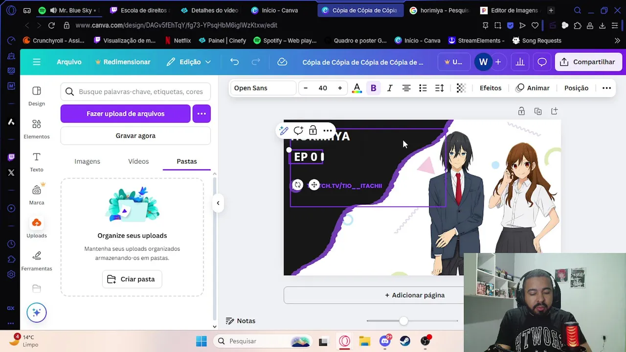Click the font size field showing 40
Viewport: 626px width, 352px height.
(x=323, y=88)
